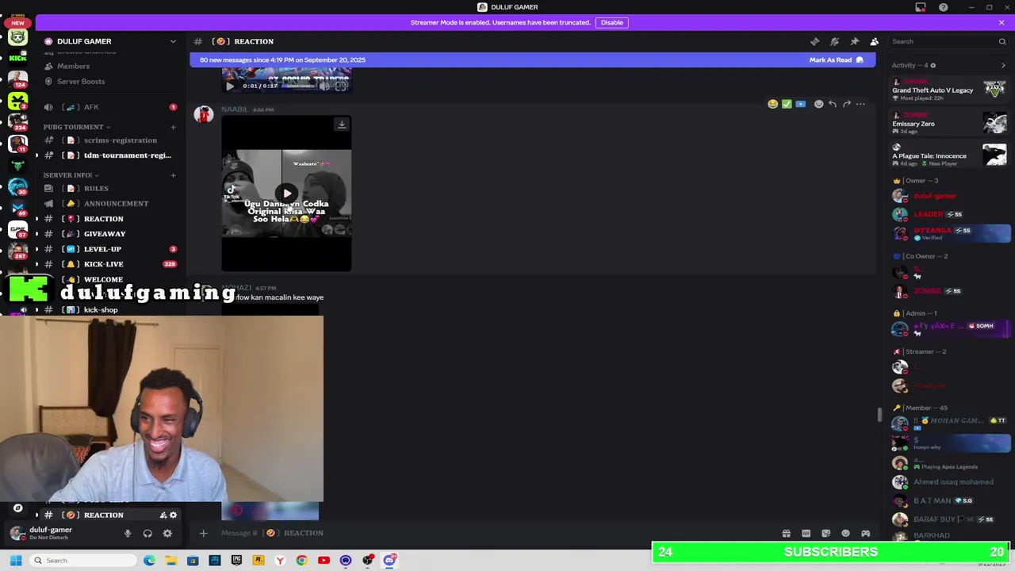
Task: Open member Ahmed issaq mohamed profile
Action: click(949, 481)
